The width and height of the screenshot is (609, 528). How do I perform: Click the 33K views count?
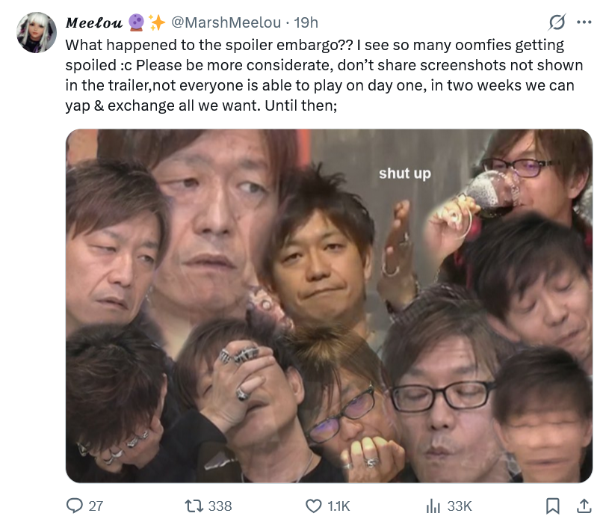tap(460, 506)
